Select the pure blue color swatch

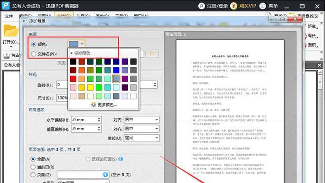tap(116, 70)
